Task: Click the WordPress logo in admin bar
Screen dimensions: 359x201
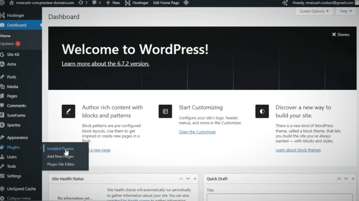Action: pos(2,3)
